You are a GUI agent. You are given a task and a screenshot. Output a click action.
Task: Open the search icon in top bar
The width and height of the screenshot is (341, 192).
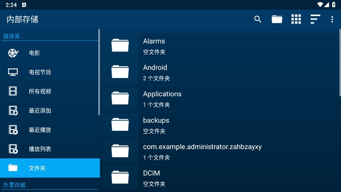(258, 19)
